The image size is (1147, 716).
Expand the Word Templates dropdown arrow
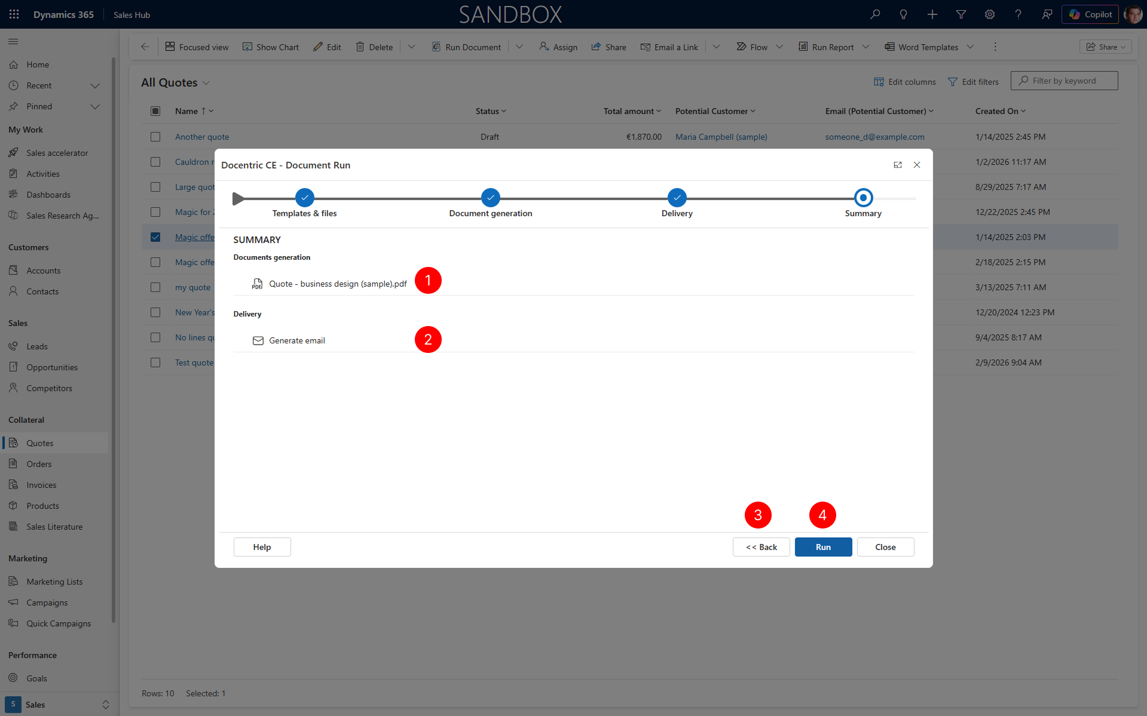click(x=970, y=47)
